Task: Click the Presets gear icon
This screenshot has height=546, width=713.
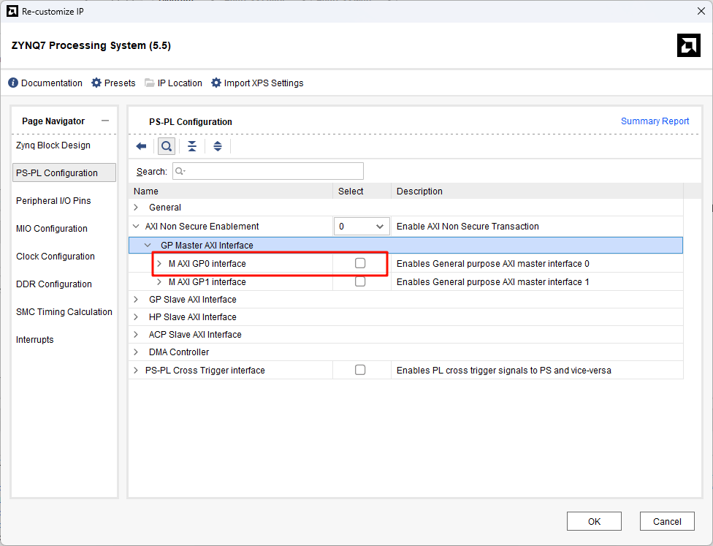Action: pyautogui.click(x=96, y=83)
